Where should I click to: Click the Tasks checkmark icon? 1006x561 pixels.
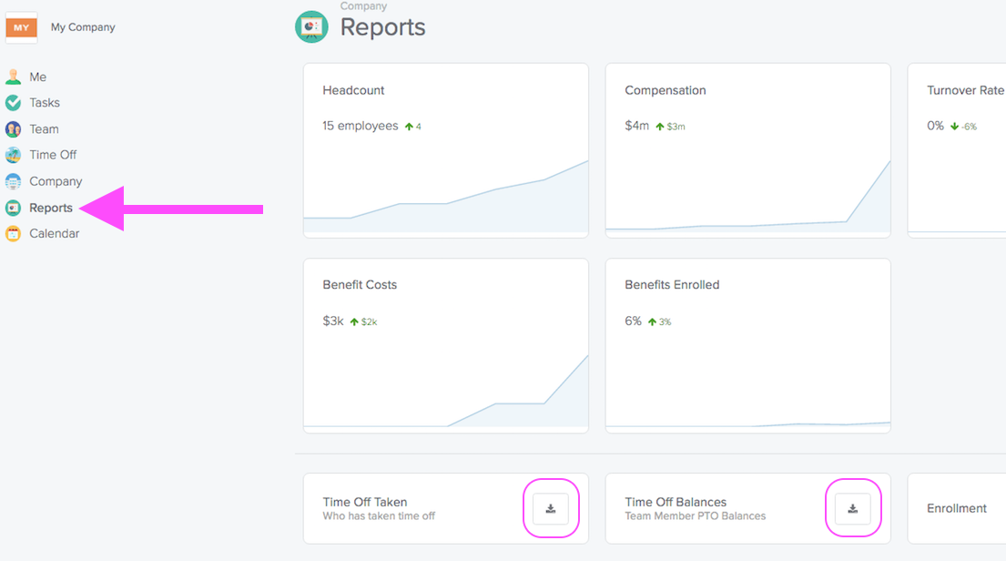tap(13, 103)
